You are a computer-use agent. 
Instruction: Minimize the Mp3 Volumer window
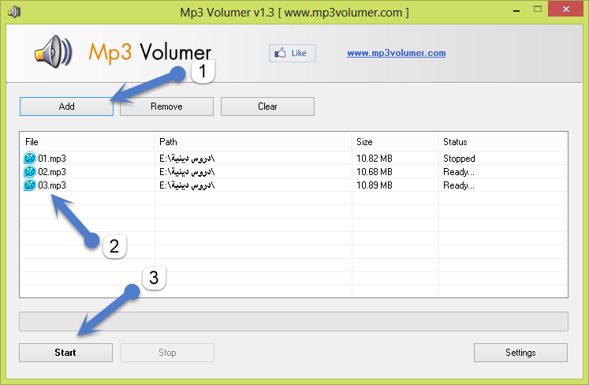517,10
